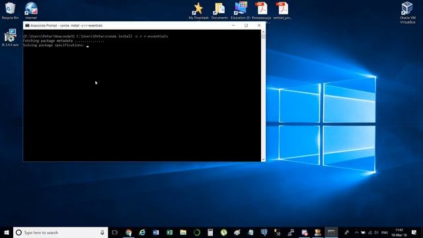Open volume control in system tray
This screenshot has height=238, width=423.
(x=377, y=232)
